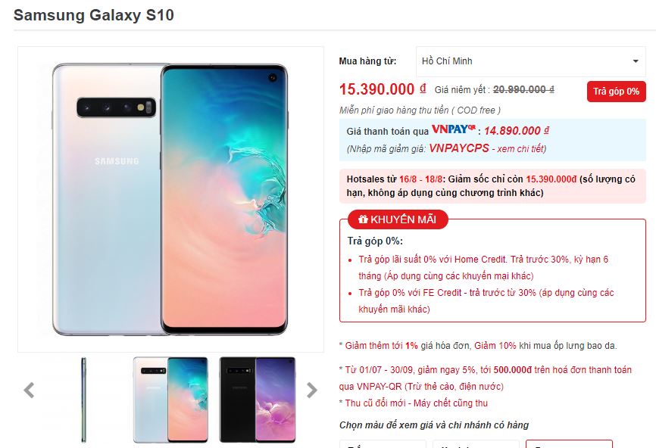Open the Home Credit 0% installment offer
This screenshot has height=448, width=656.
click(483, 267)
